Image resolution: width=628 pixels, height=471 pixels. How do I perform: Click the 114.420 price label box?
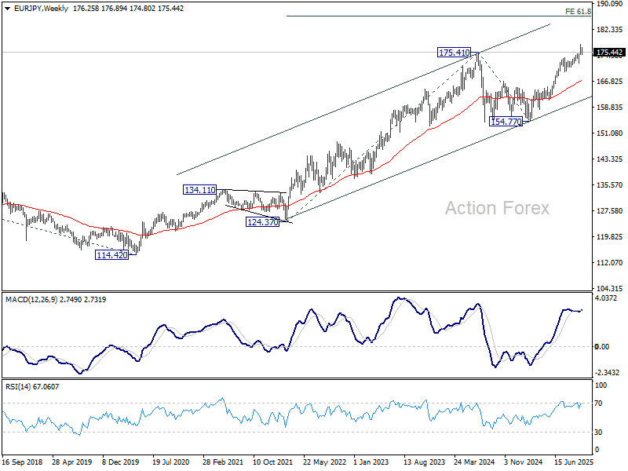pyautogui.click(x=111, y=254)
